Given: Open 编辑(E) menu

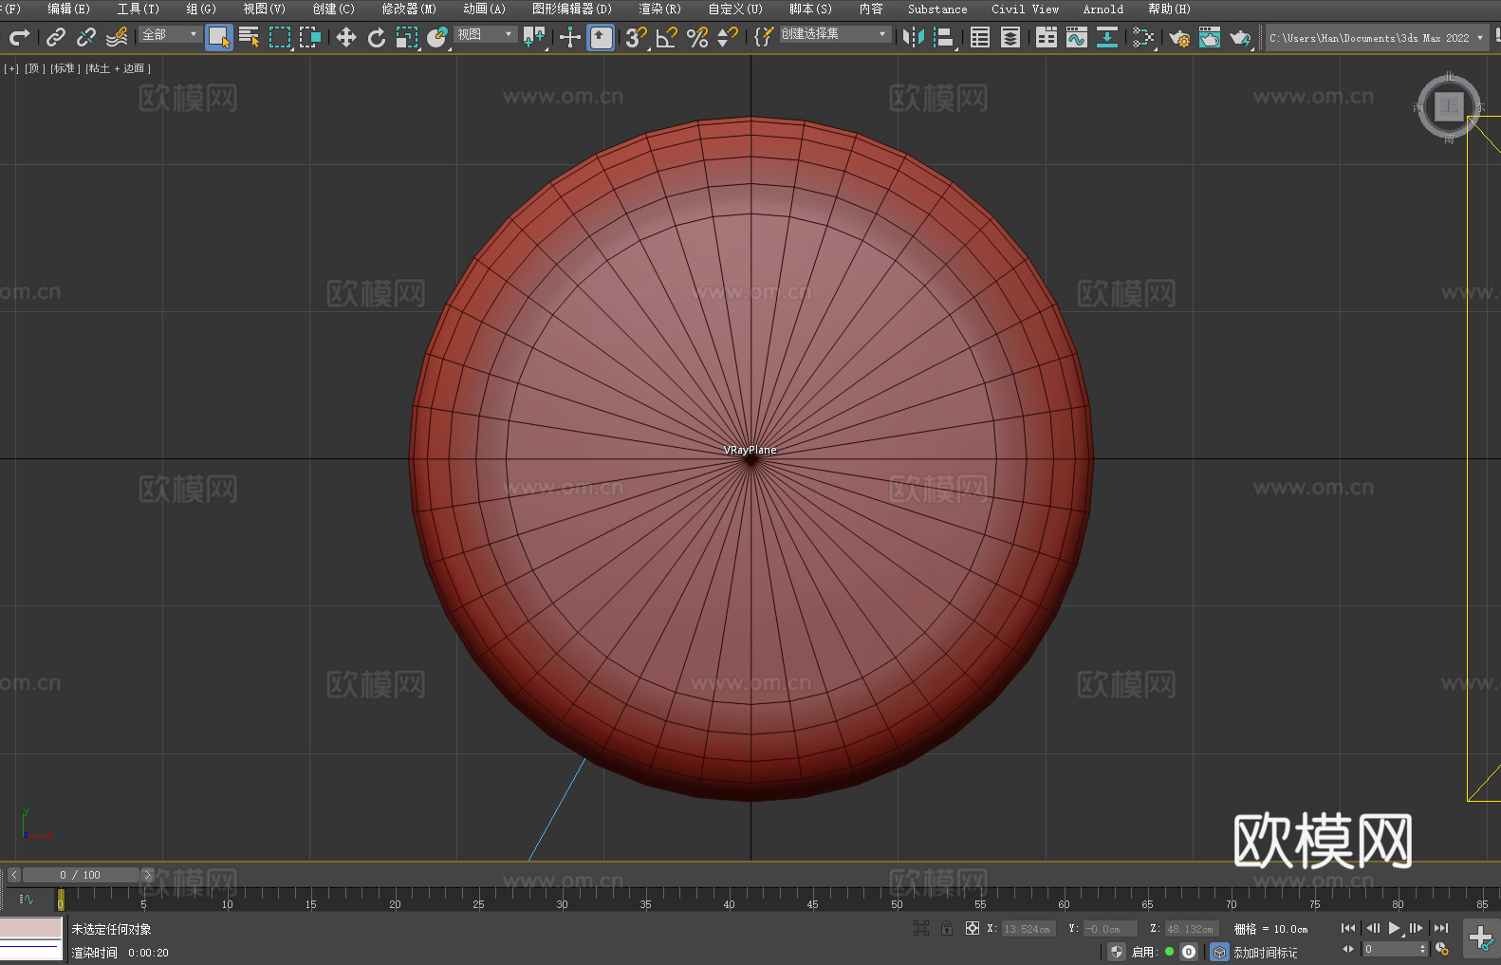Looking at the screenshot, I should point(68,9).
